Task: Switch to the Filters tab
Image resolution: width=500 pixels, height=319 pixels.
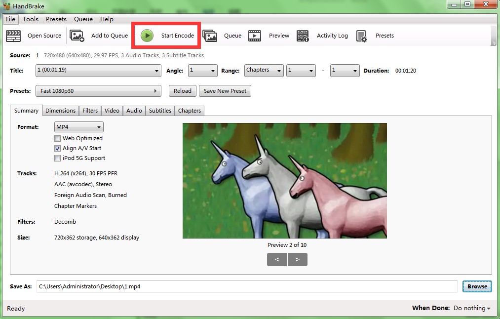Action: 90,111
